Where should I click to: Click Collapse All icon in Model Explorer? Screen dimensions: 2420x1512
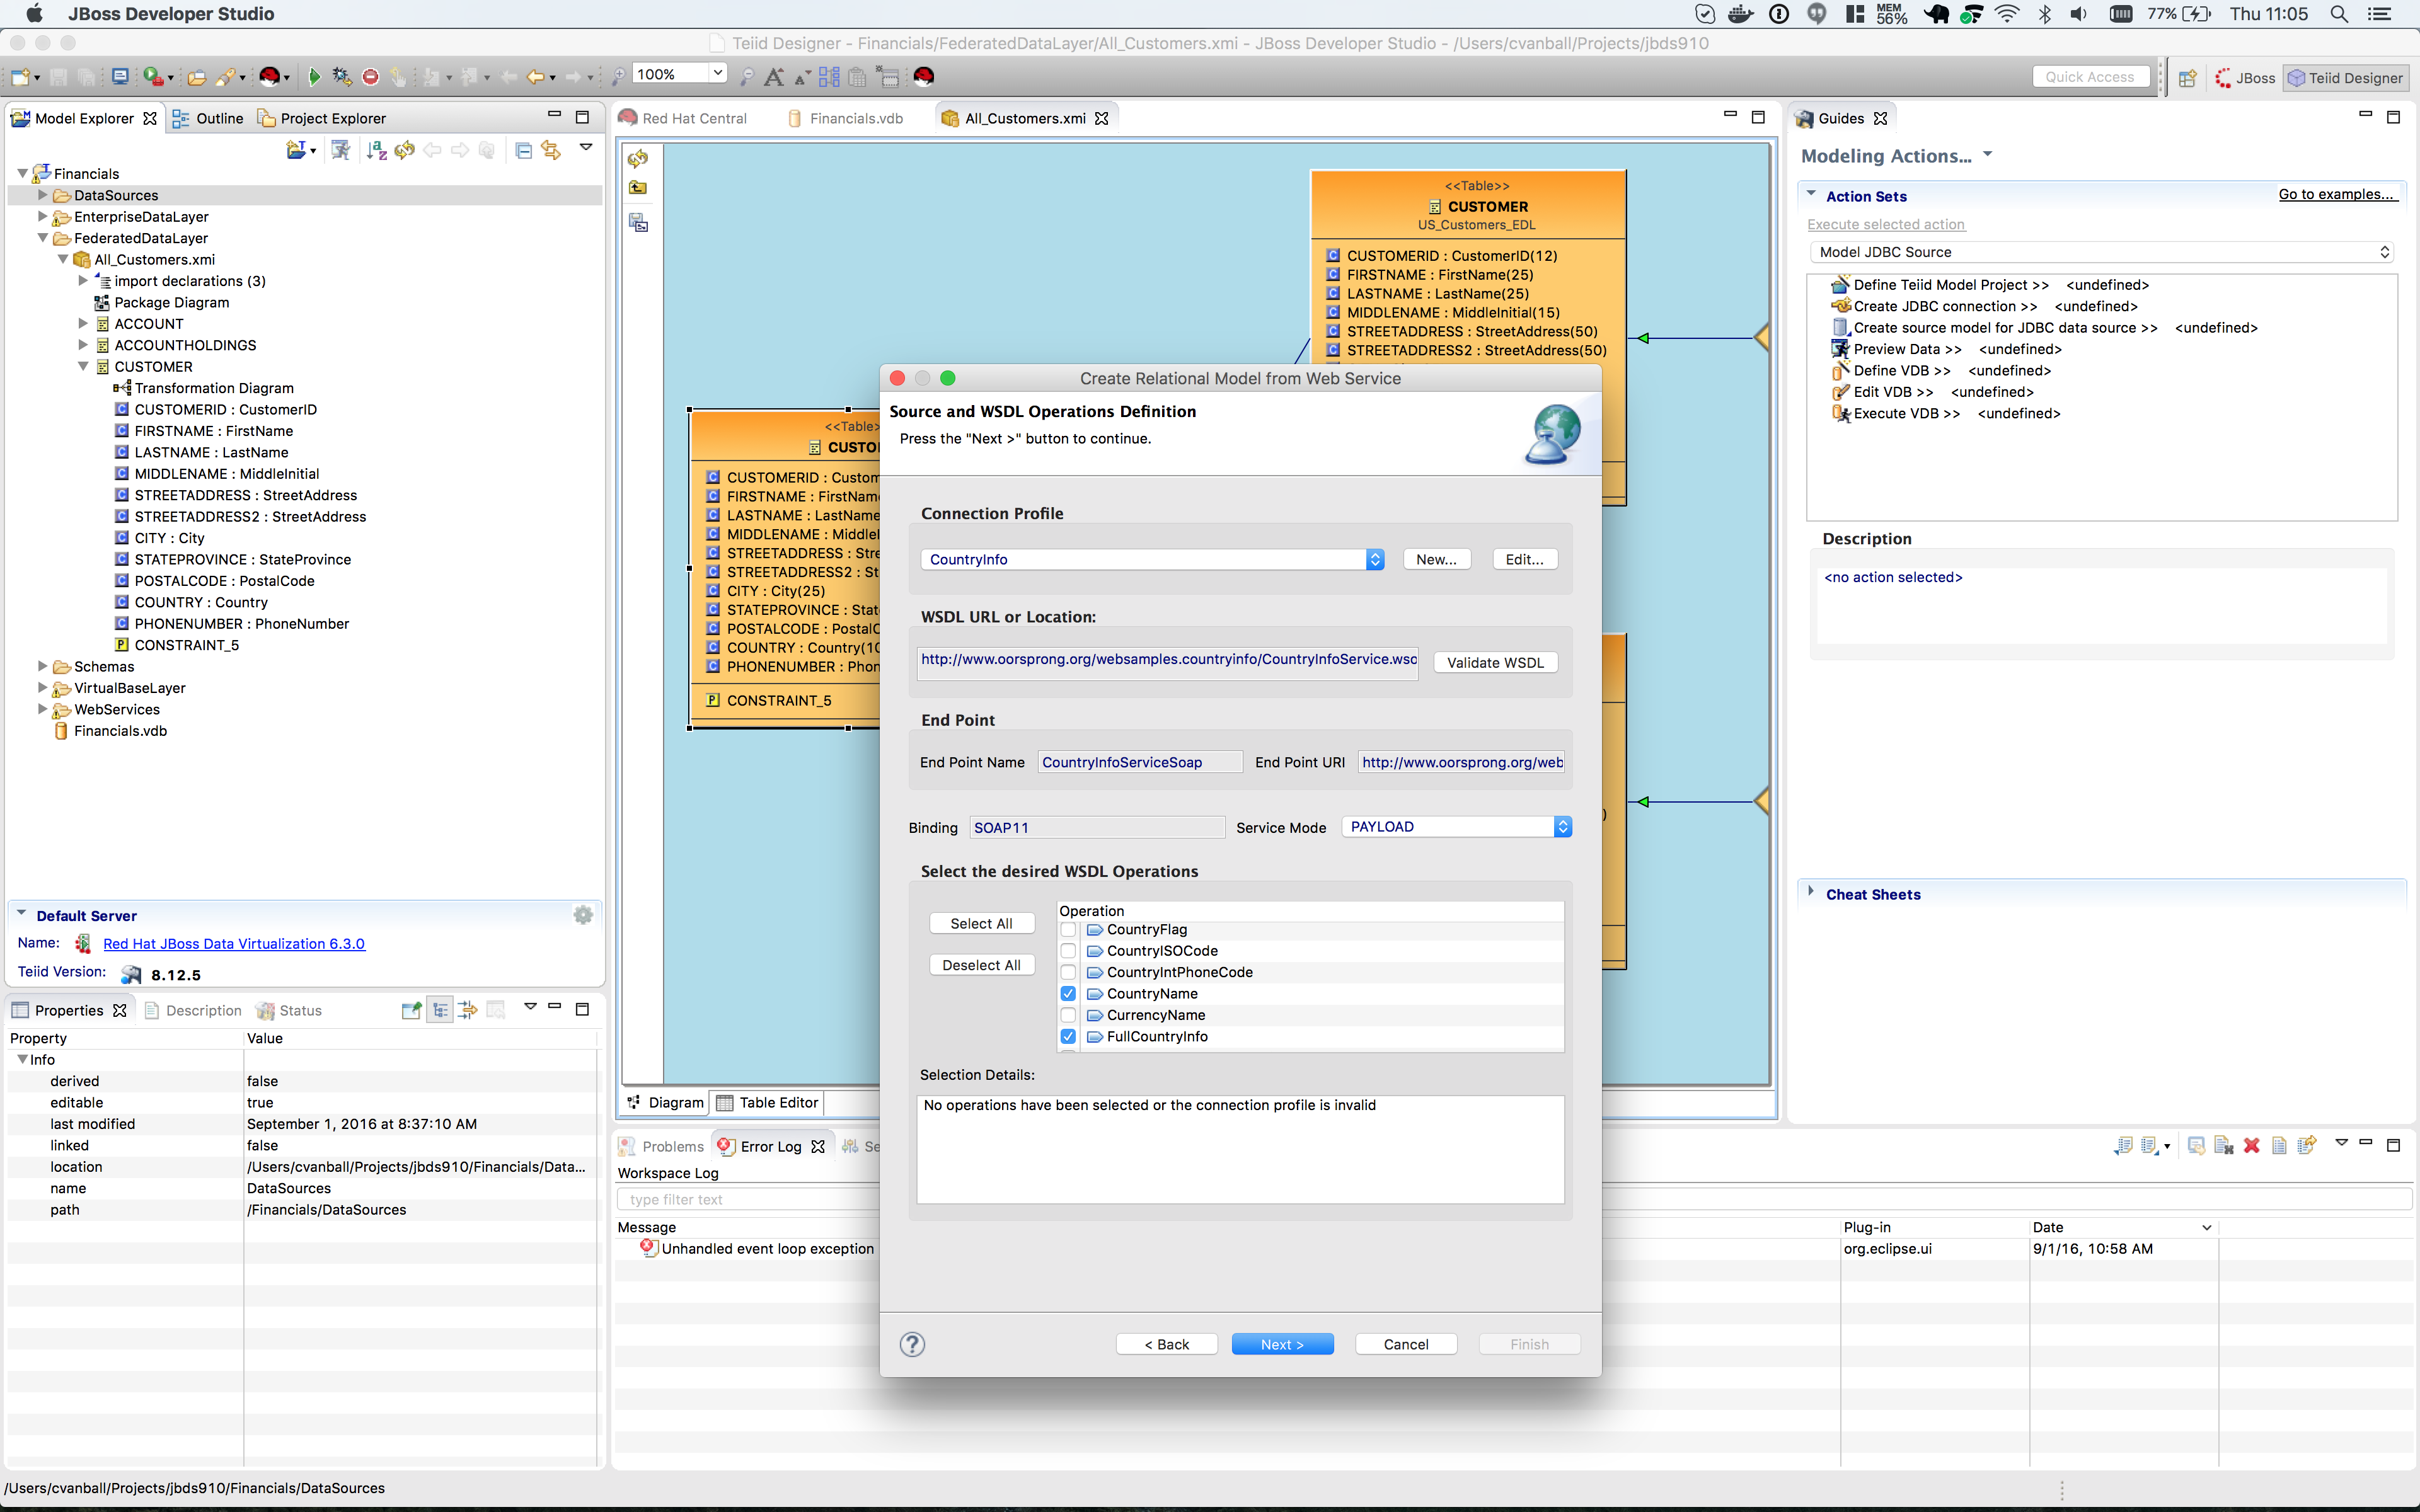pyautogui.click(x=523, y=150)
